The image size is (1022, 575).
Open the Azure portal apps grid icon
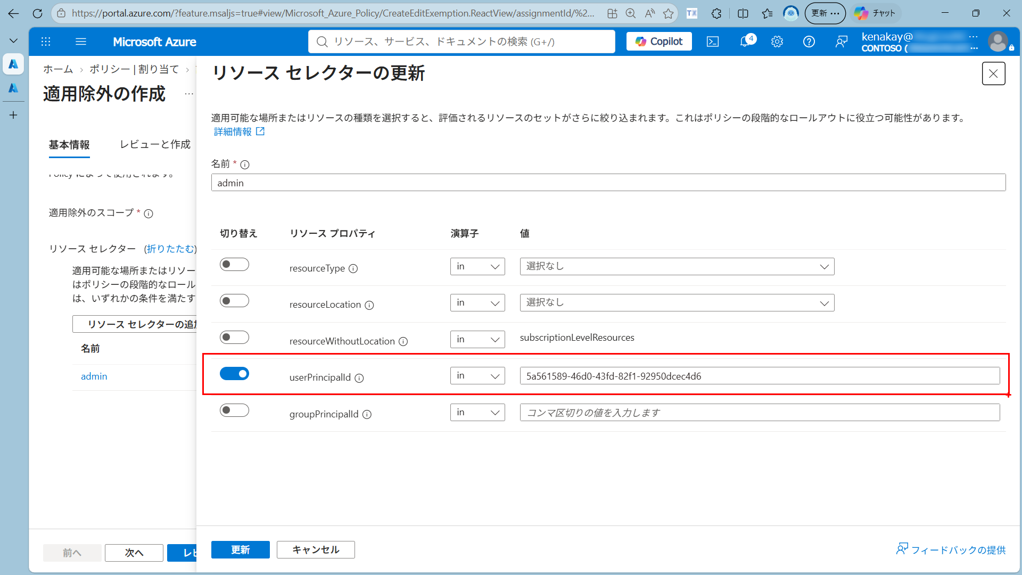tap(46, 42)
